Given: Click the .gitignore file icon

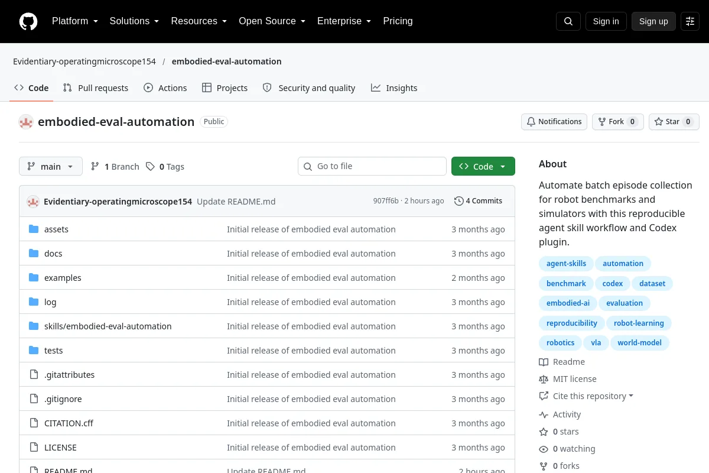Looking at the screenshot, I should 34,399.
